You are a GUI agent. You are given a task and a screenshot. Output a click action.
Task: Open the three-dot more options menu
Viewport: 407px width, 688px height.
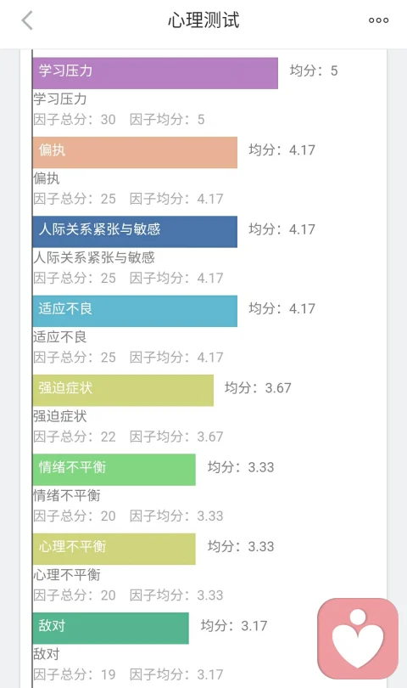[378, 20]
